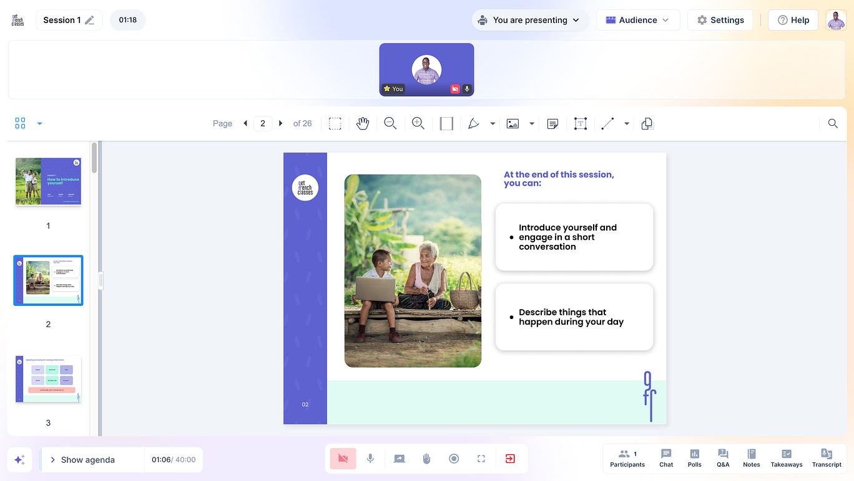Screen dimensions: 854x481
Task: Open the Takeaways panel
Action: pyautogui.click(x=787, y=459)
